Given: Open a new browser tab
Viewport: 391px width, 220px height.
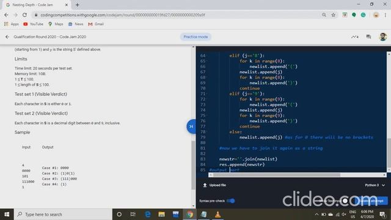Looking at the screenshot, I should (78, 5).
